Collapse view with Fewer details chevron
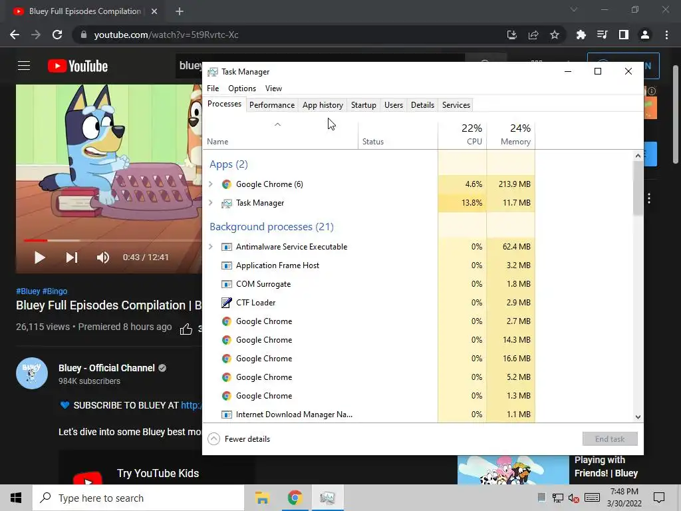The width and height of the screenshot is (681, 511). point(213,439)
